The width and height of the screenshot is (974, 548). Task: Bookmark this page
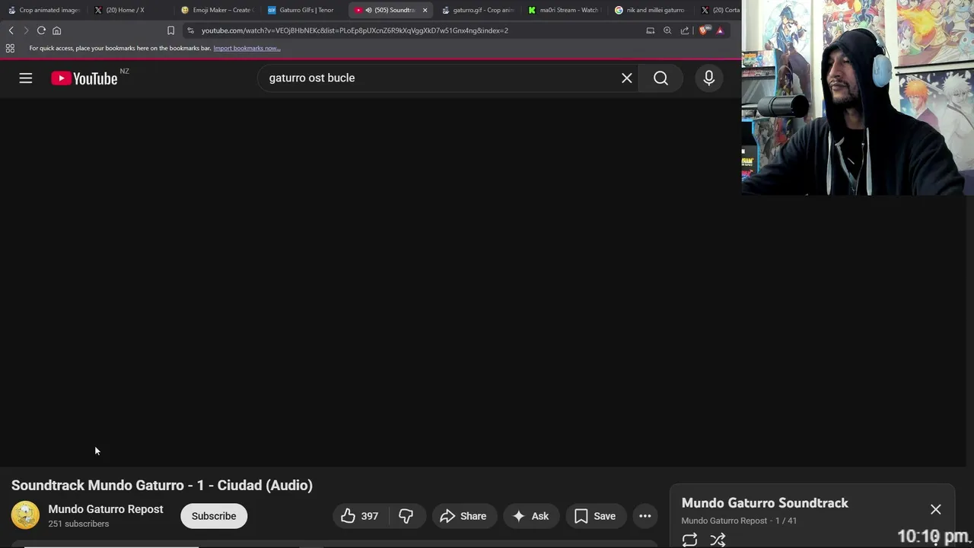(x=170, y=30)
